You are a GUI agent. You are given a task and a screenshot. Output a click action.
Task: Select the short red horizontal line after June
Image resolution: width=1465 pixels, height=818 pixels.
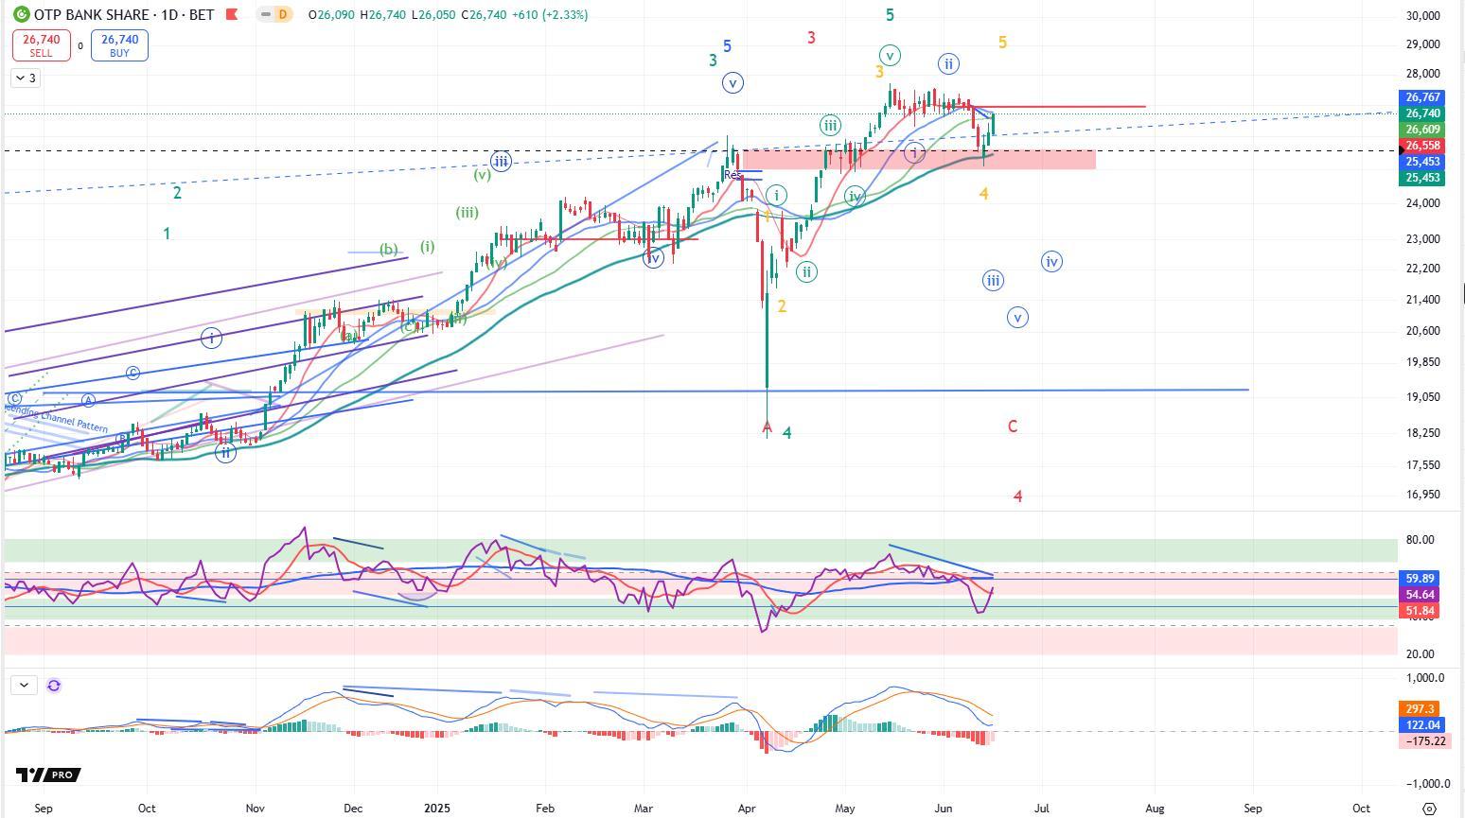coord(1060,106)
